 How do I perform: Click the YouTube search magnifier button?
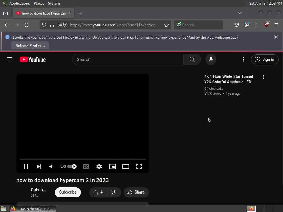[x=192, y=59]
